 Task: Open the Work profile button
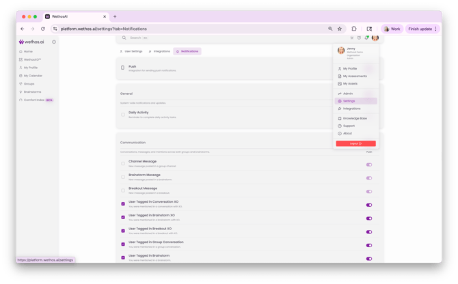[x=392, y=29]
